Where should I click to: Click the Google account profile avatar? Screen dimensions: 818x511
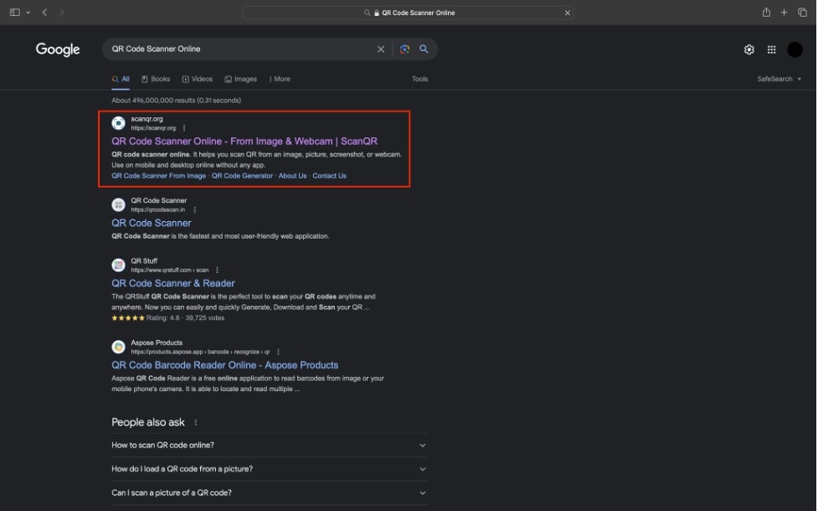(795, 50)
